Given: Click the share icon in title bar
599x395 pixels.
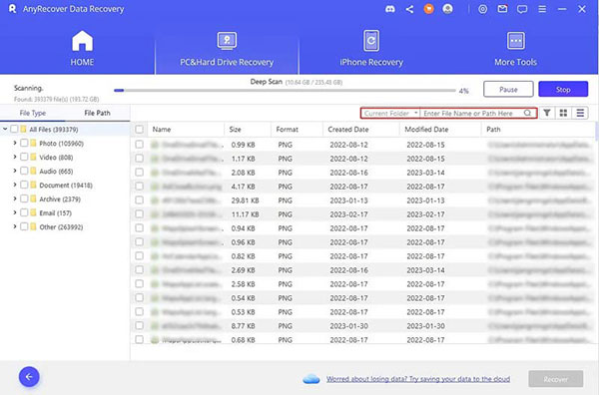Looking at the screenshot, I should tap(409, 9).
